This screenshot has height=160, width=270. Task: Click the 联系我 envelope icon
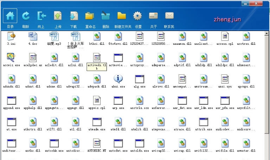[169, 16]
